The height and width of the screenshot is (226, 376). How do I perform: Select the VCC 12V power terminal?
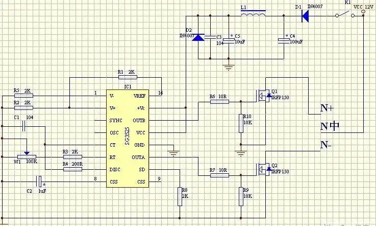click(x=363, y=15)
